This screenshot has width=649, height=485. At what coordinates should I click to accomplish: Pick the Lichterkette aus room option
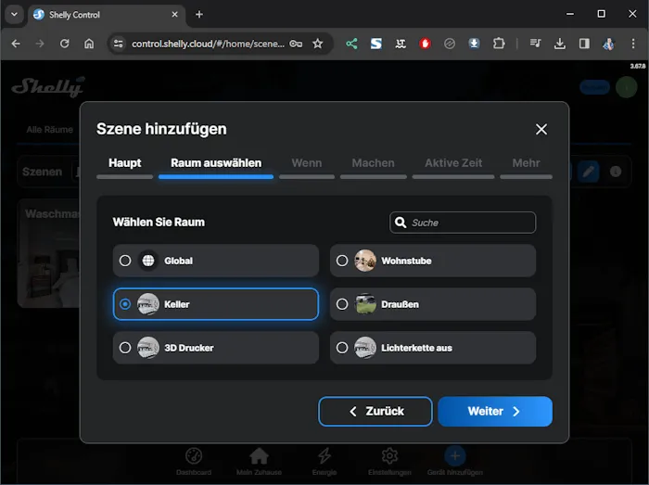pos(433,348)
